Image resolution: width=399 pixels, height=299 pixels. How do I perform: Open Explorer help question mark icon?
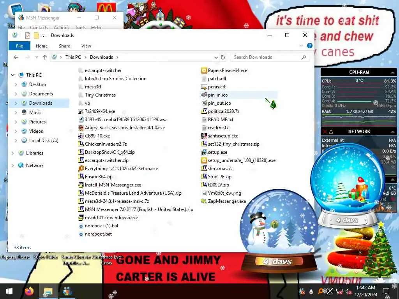(x=310, y=46)
